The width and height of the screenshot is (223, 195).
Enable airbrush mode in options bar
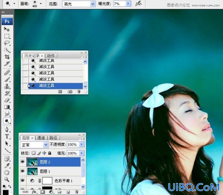(x=138, y=4)
